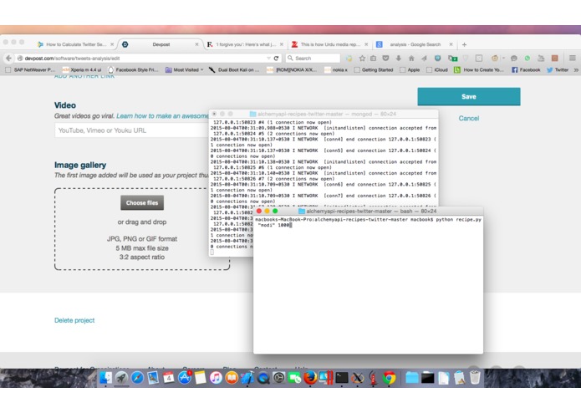Open the bookmarks list icon in the toolbar
The height and width of the screenshot is (413, 581).
[374, 59]
